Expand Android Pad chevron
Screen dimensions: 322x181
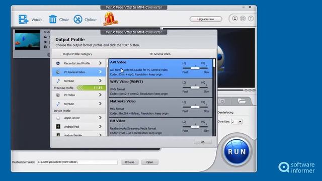[x=100, y=126]
